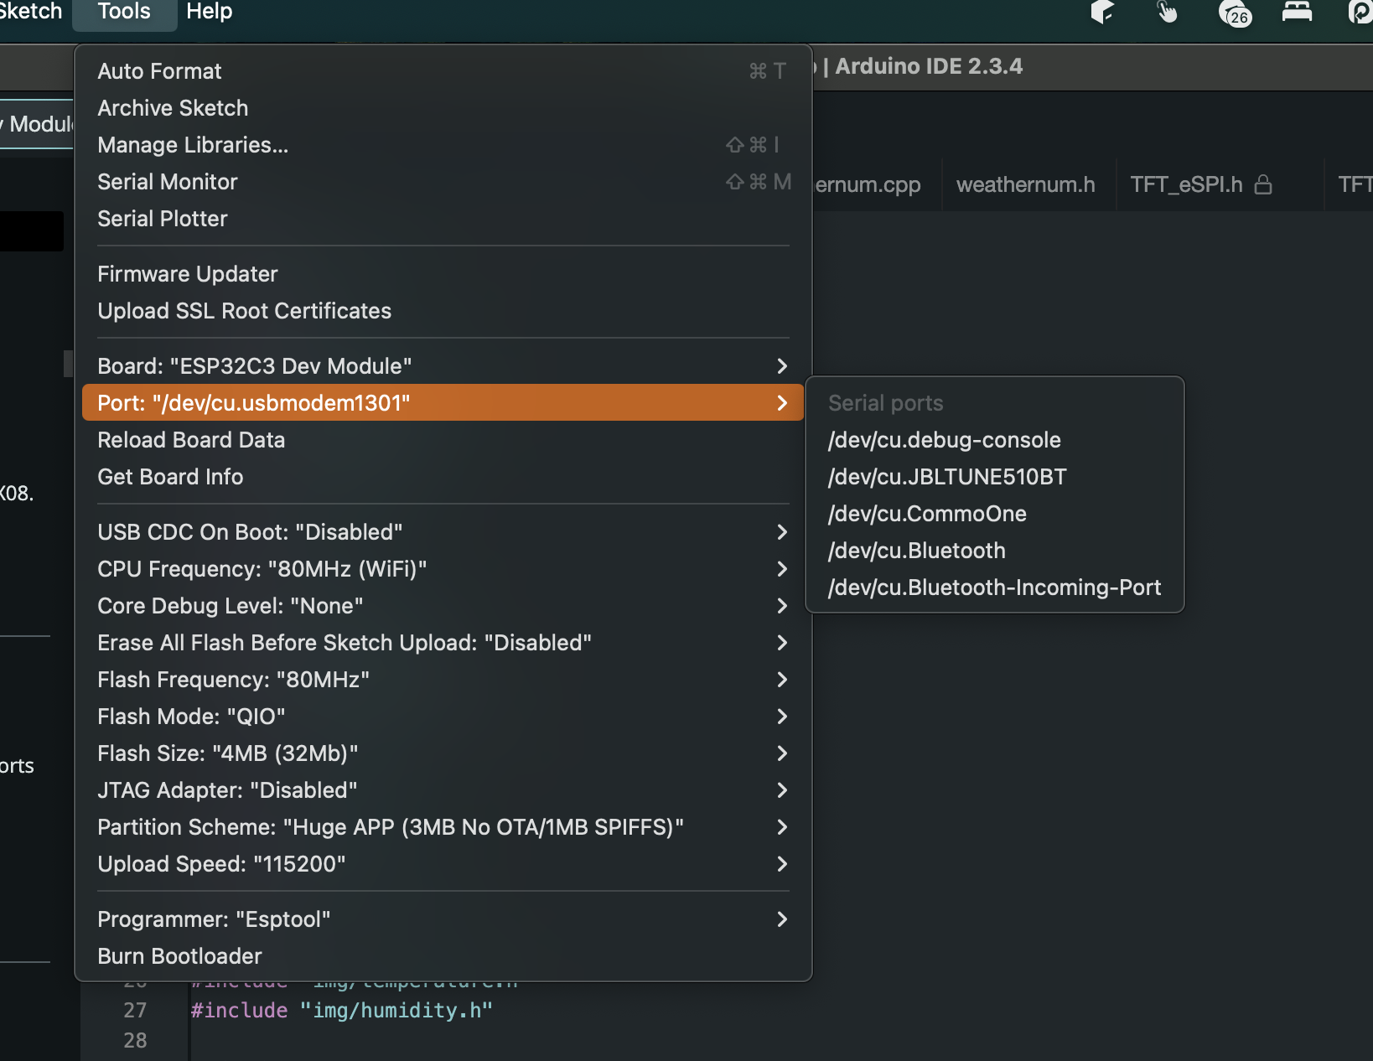The image size is (1373, 1061).
Task: Expand Flash Frequency "80MHz" submenu
Action: (x=443, y=680)
